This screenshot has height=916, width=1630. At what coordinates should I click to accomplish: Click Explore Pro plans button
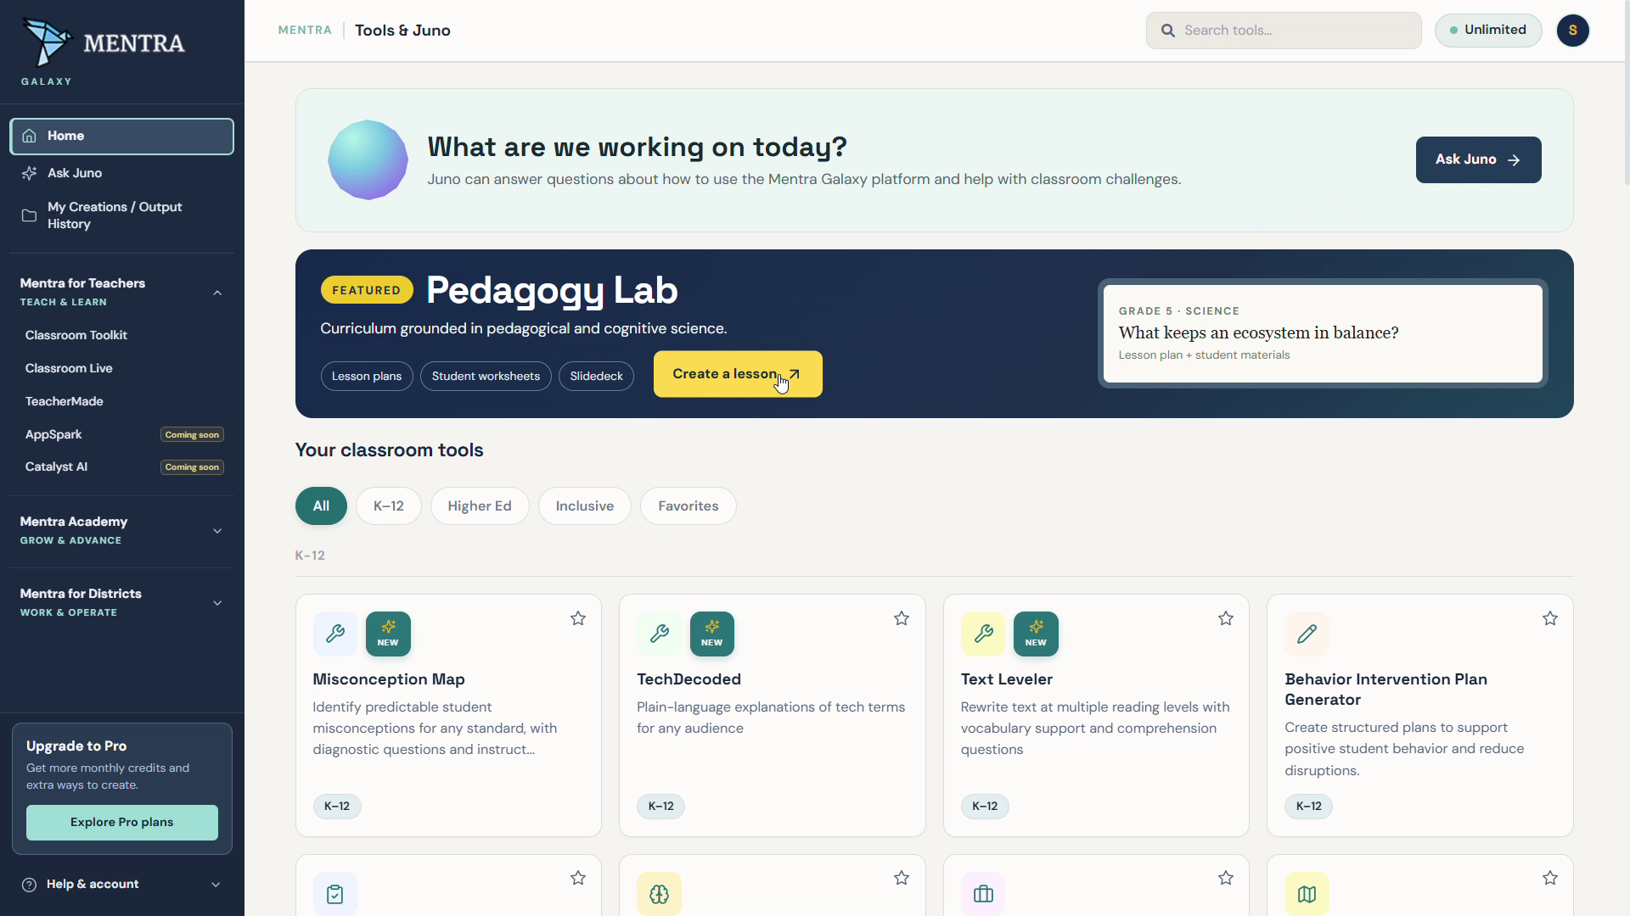click(x=122, y=823)
